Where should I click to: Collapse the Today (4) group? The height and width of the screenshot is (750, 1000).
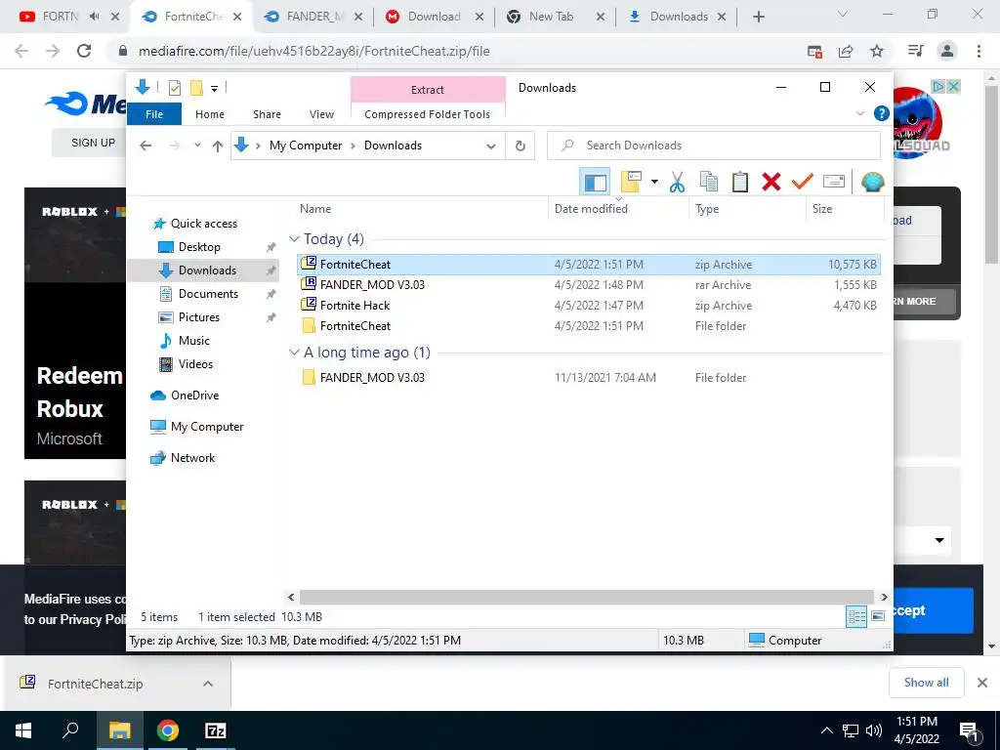[x=294, y=238]
